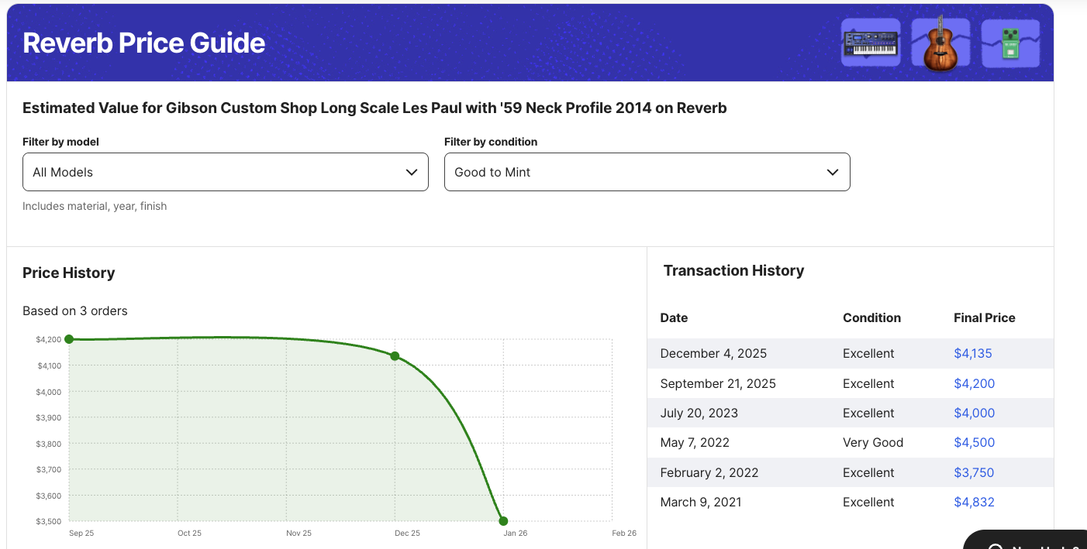Click the Dec 25 data point on chart

[395, 356]
